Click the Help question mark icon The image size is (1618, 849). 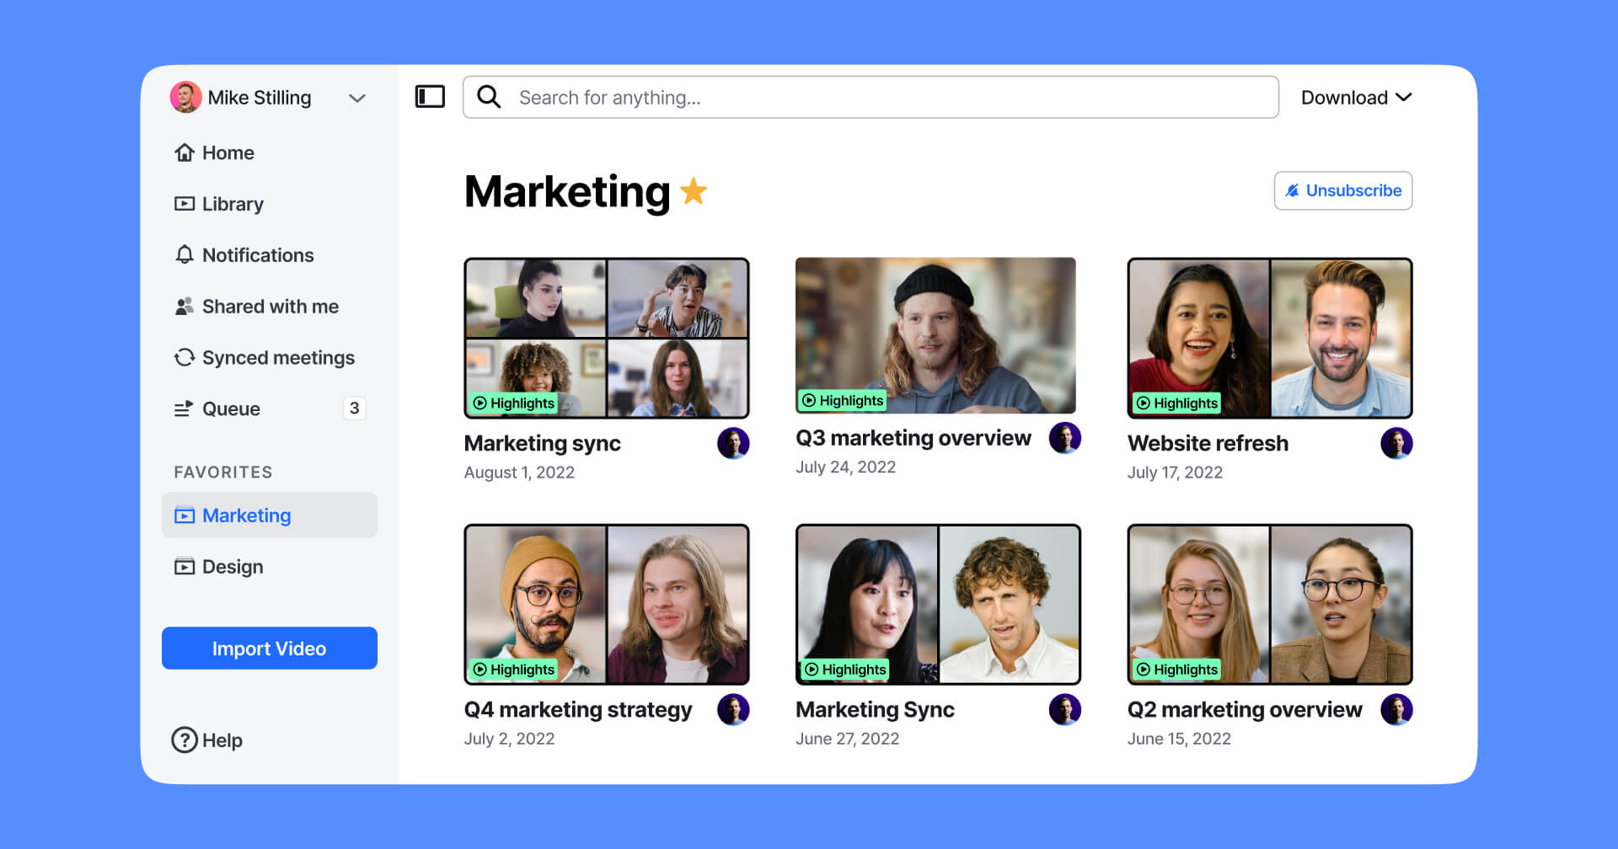point(185,740)
